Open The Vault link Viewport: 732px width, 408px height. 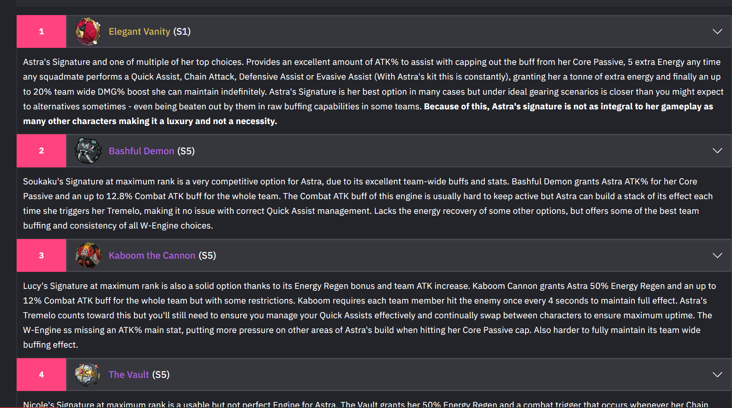click(129, 374)
